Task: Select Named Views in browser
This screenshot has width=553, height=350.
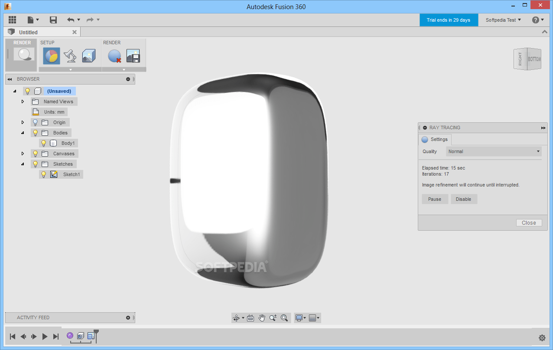Action: pyautogui.click(x=58, y=101)
